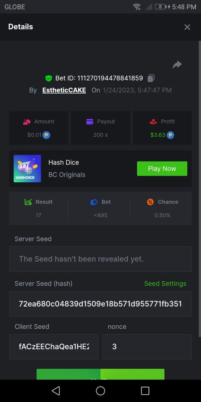Tap the share arrow icon
Screen dimensions: 201x402
tap(177, 65)
